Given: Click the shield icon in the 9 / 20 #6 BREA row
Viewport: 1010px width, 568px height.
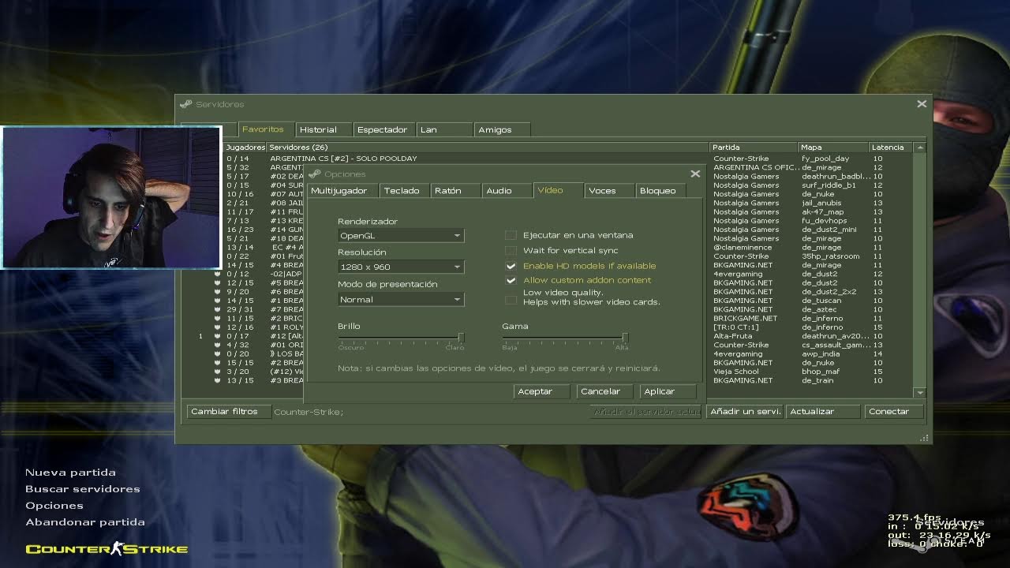Looking at the screenshot, I should (218, 292).
